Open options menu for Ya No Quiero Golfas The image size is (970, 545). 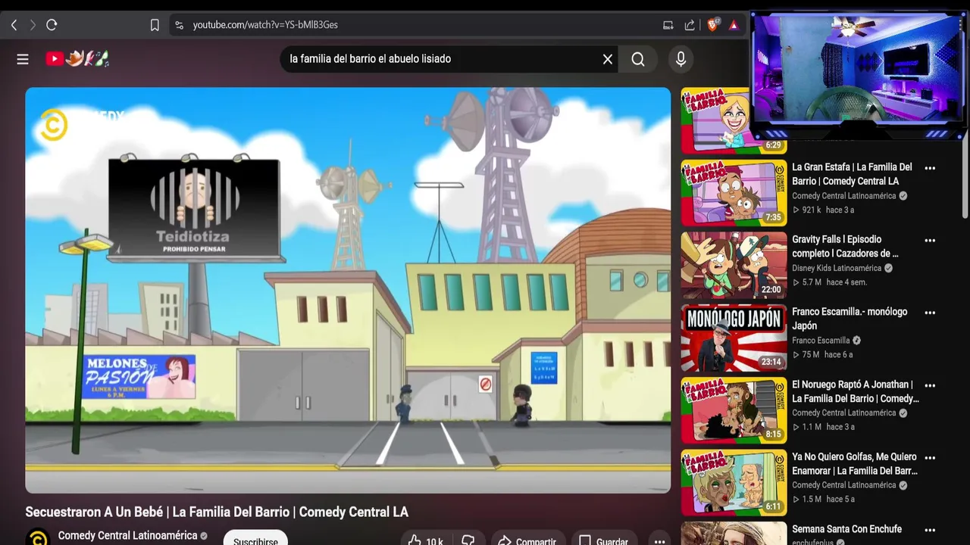[930, 458]
